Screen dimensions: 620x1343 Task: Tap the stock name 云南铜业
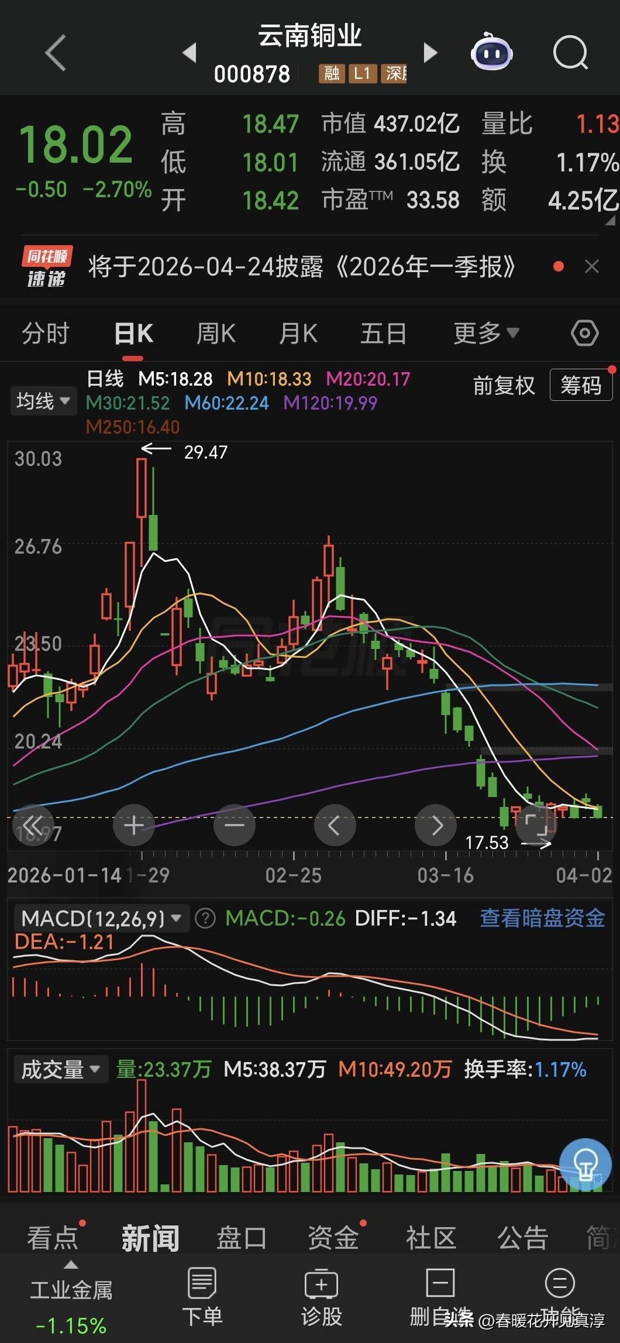tap(309, 36)
